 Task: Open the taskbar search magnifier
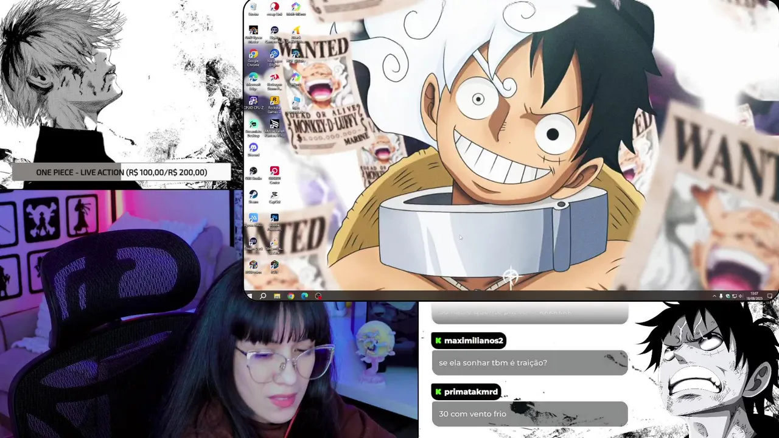coord(263,296)
